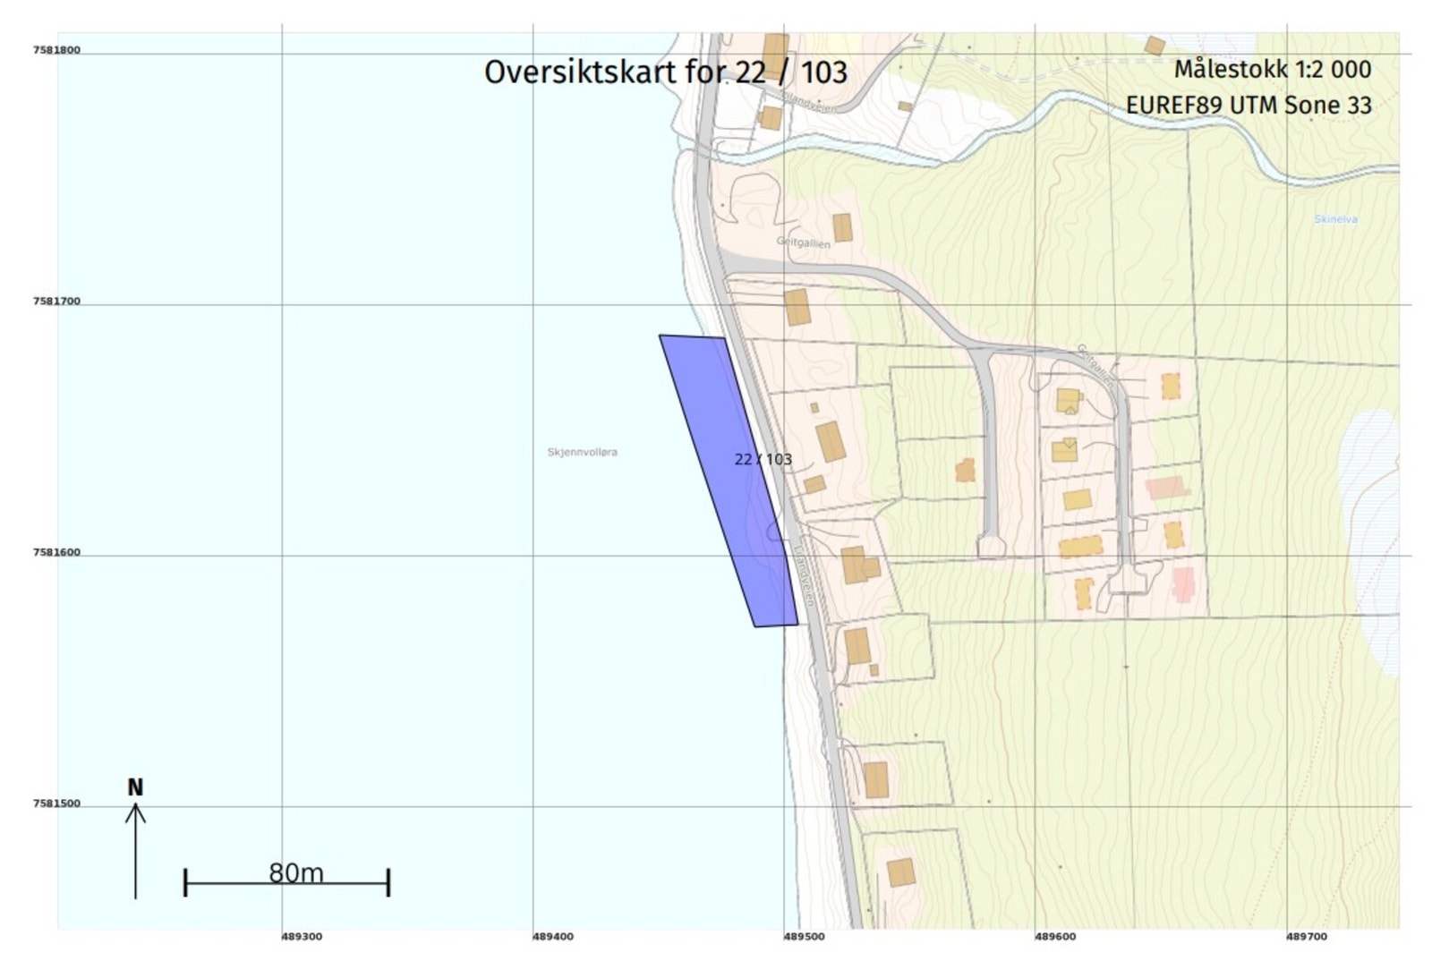Click the "Målestokk 1:2 000" scale text
The image size is (1432, 961).
[1272, 70]
